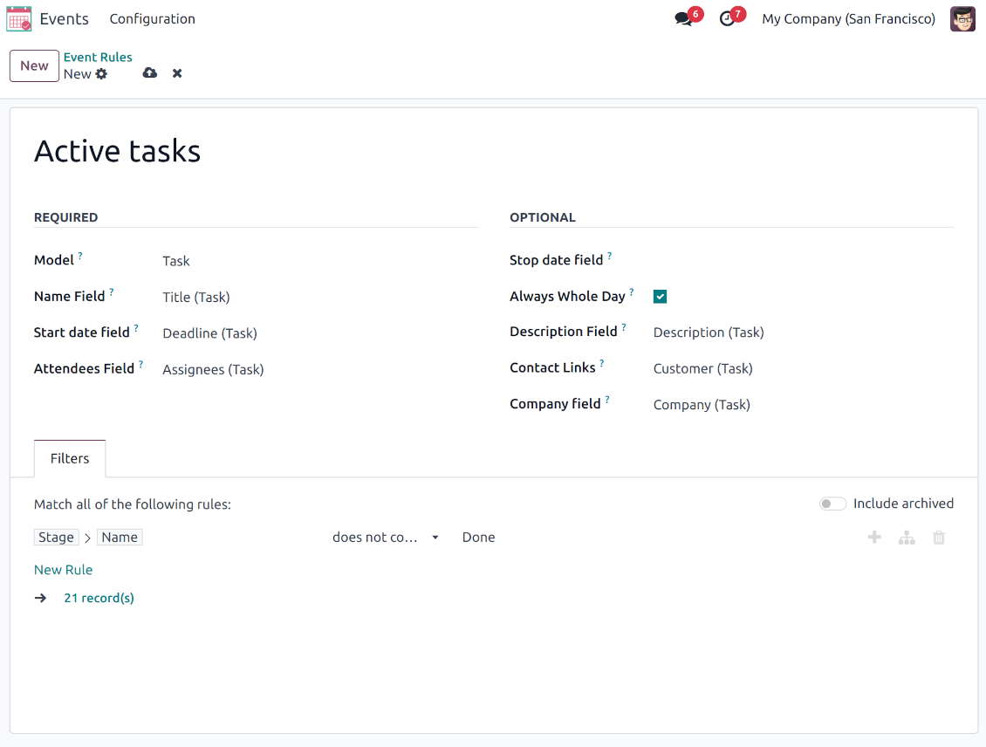Show the Company field help question mark
The height and width of the screenshot is (747, 986).
tap(606, 400)
